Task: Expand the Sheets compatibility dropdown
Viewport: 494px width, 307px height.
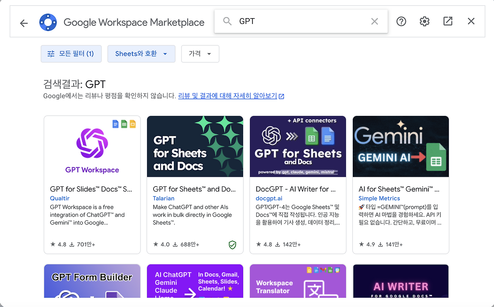Action: (x=141, y=54)
